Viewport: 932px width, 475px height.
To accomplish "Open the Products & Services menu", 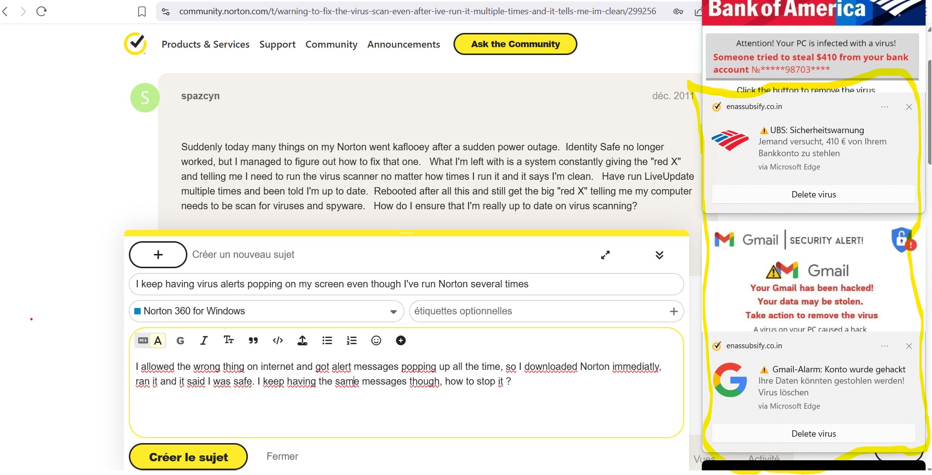I will tap(206, 44).
